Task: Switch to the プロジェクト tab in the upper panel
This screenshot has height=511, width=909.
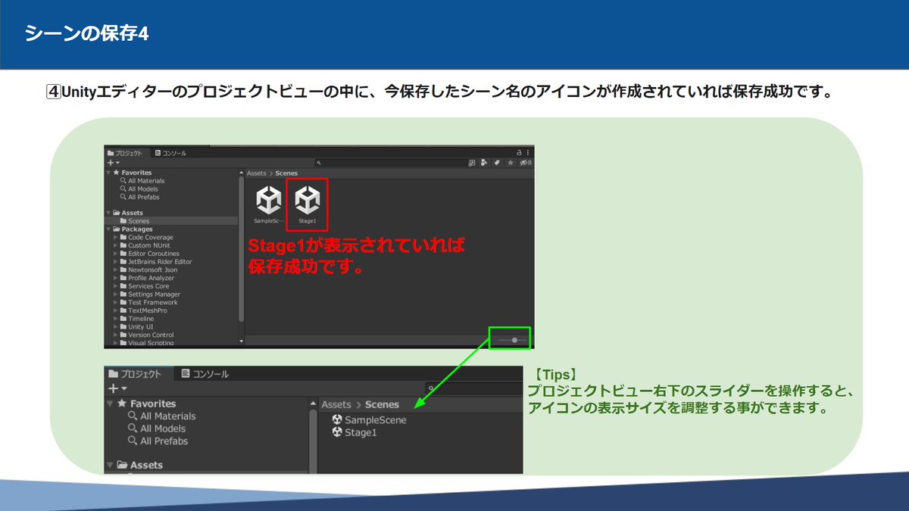Action: (x=126, y=153)
